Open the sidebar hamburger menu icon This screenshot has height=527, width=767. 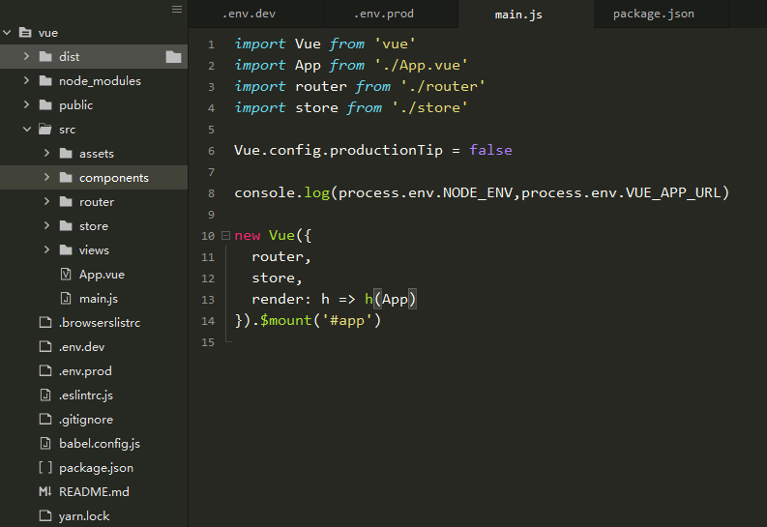click(x=177, y=10)
